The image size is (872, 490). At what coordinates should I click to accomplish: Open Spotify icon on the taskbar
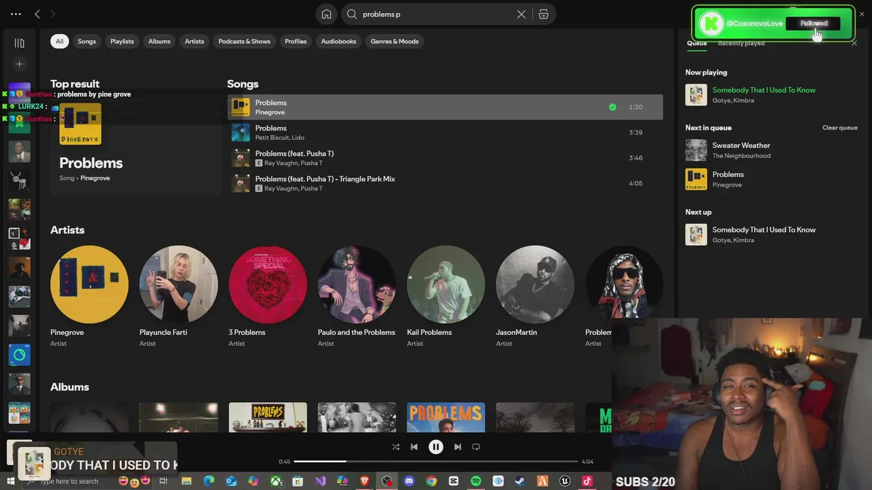pos(476,481)
